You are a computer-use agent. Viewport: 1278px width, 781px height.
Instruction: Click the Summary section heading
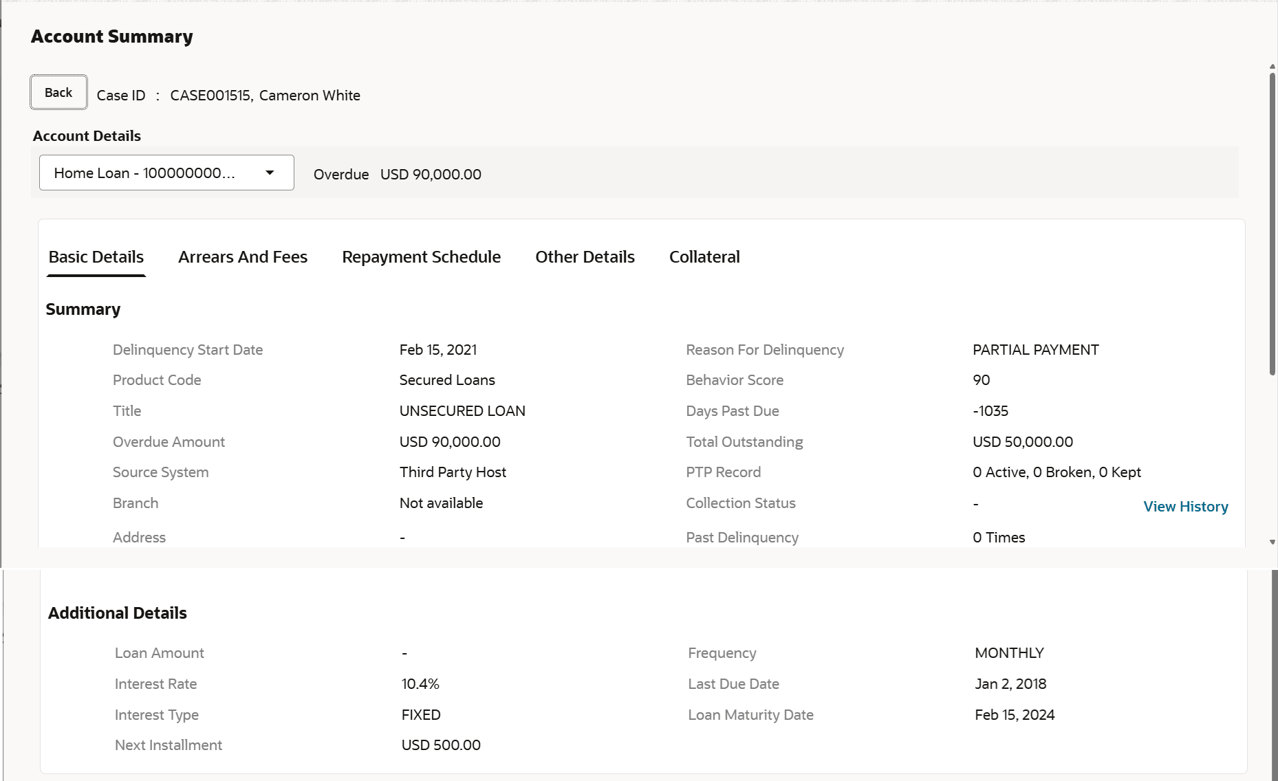(83, 309)
